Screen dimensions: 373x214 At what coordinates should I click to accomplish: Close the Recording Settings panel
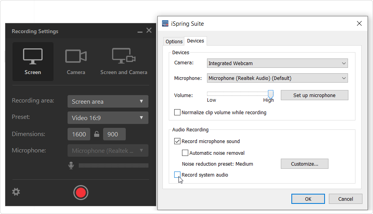(149, 30)
